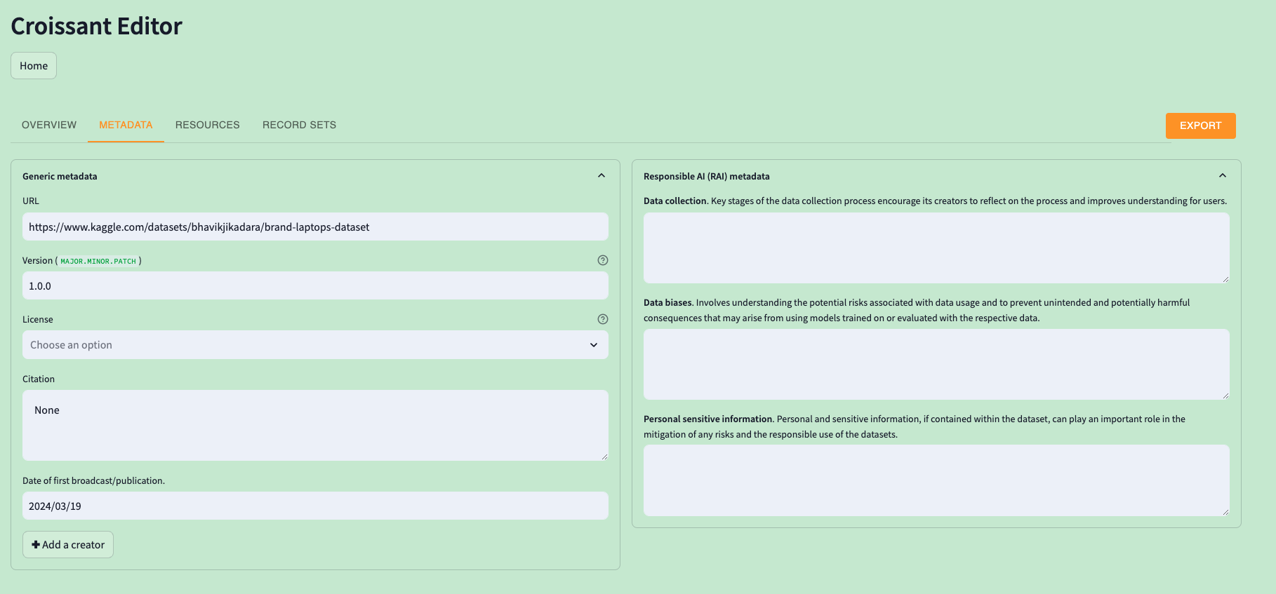Click the Data biases text area

coord(936,364)
